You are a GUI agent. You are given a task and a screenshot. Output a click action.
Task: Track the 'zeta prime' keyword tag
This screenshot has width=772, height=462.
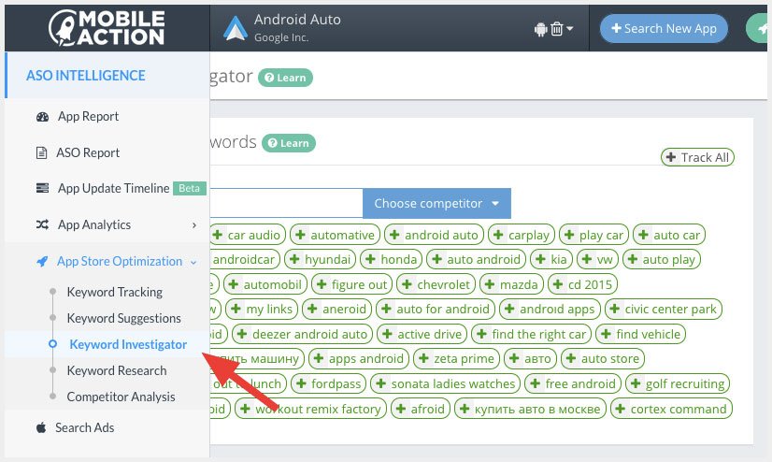point(456,358)
